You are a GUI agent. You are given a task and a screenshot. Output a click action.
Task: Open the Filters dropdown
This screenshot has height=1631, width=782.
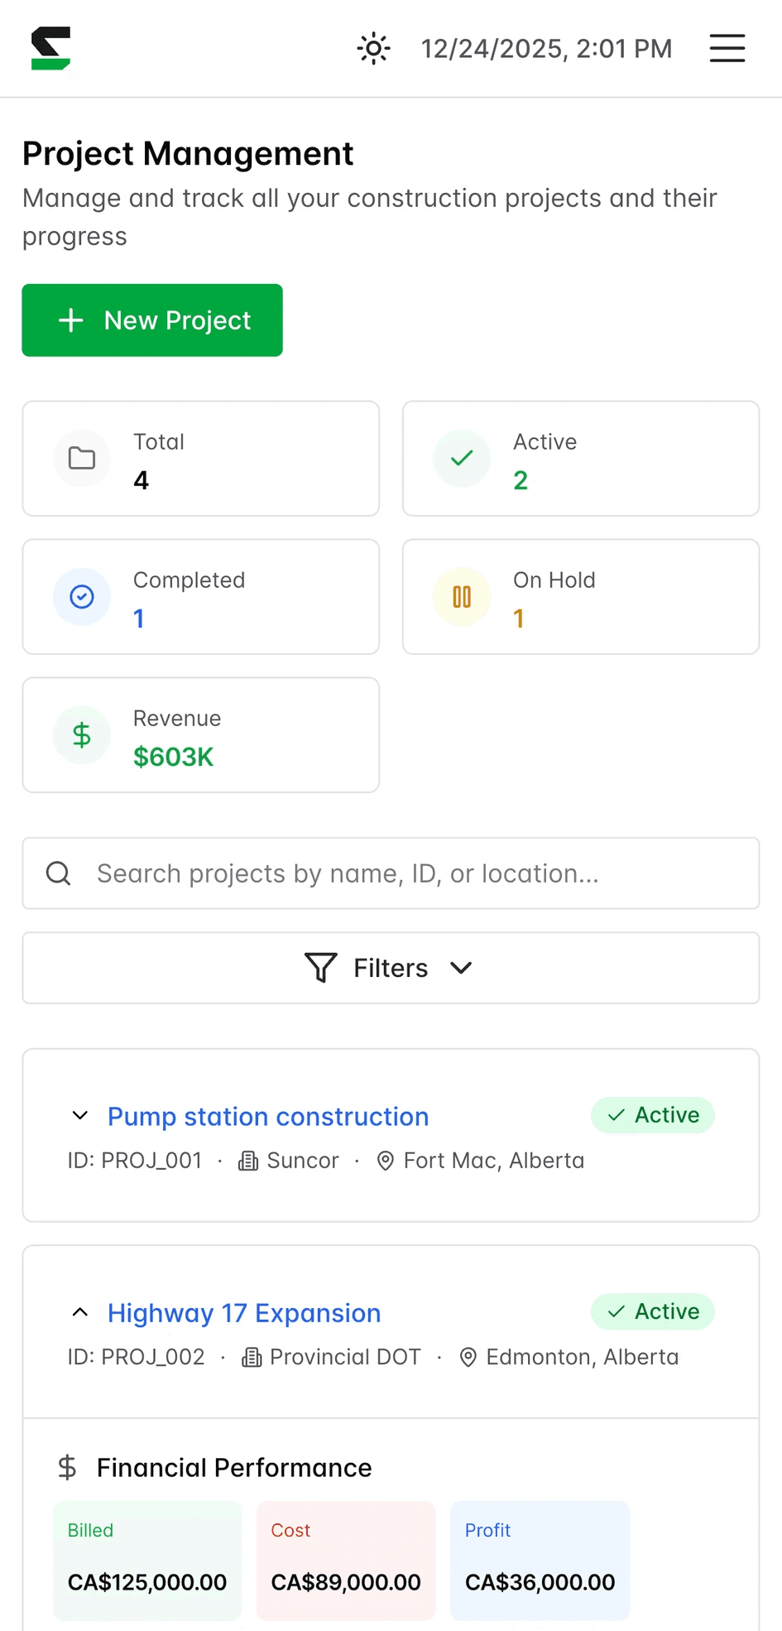tap(391, 968)
